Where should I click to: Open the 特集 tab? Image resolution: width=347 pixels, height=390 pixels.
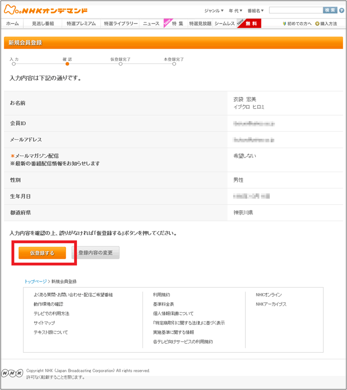(x=176, y=23)
